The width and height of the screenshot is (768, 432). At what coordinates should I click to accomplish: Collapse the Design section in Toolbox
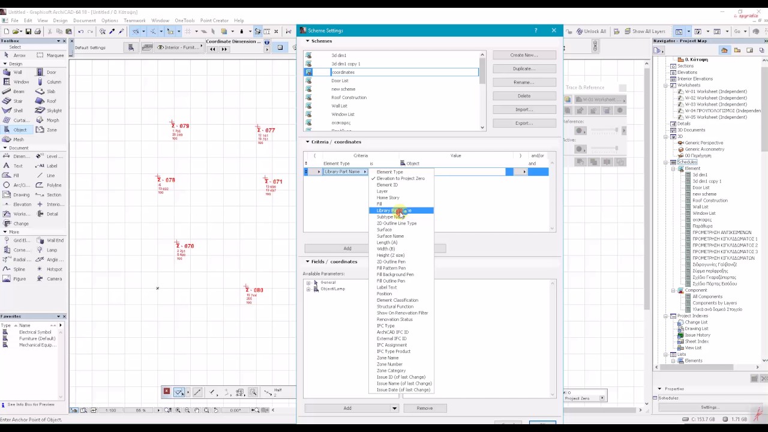(5, 64)
